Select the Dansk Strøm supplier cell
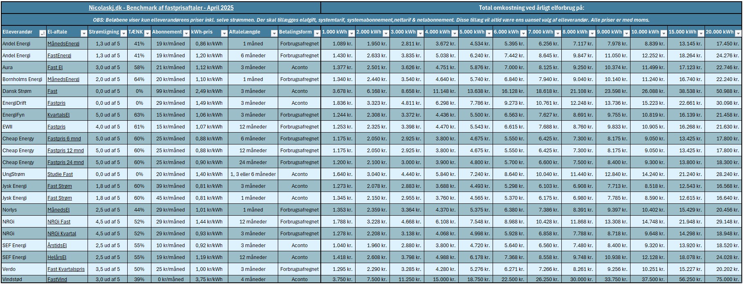This screenshot has width=743, height=284. [24, 91]
